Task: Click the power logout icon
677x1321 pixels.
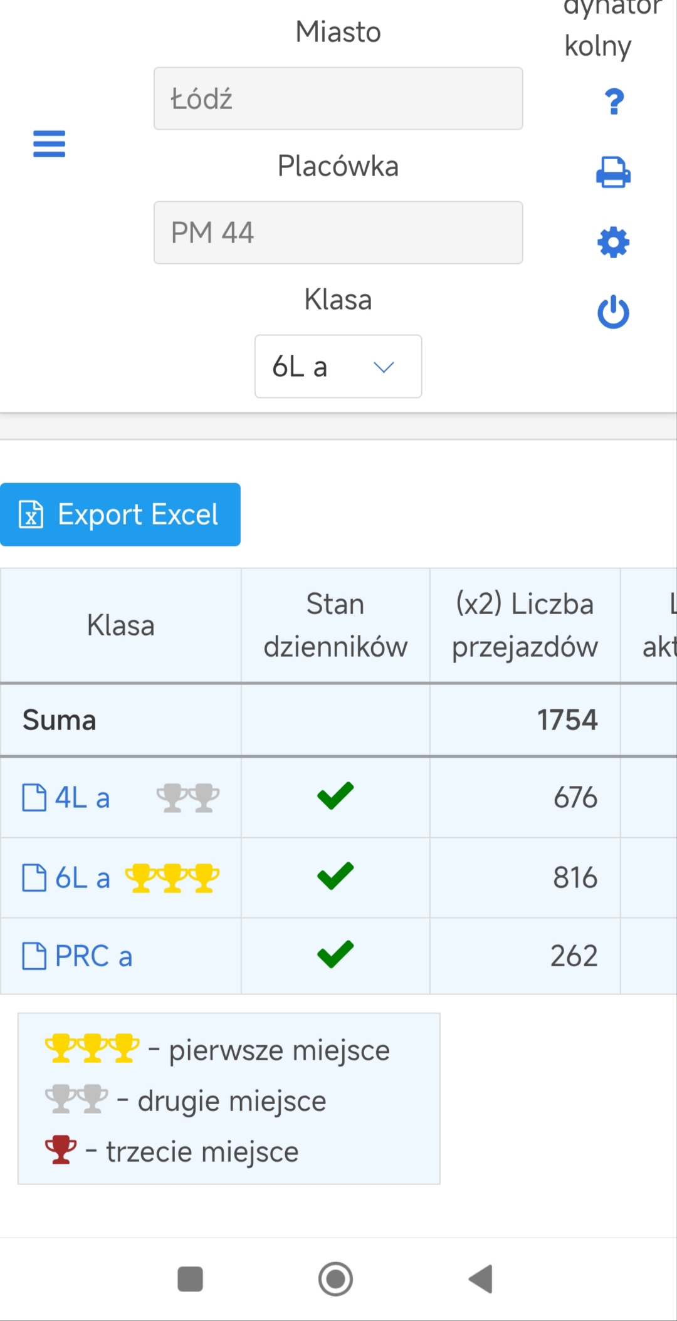Action: click(x=613, y=312)
